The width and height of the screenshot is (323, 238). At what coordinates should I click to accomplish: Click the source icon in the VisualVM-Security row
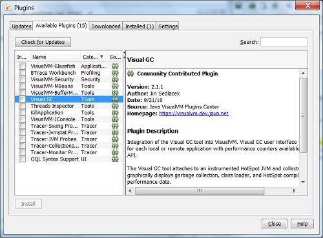click(115, 79)
